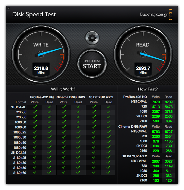Click the 10 Bit YUV Write checkmark for 2160p25
Screen dimensions: 184x190
click(94, 157)
